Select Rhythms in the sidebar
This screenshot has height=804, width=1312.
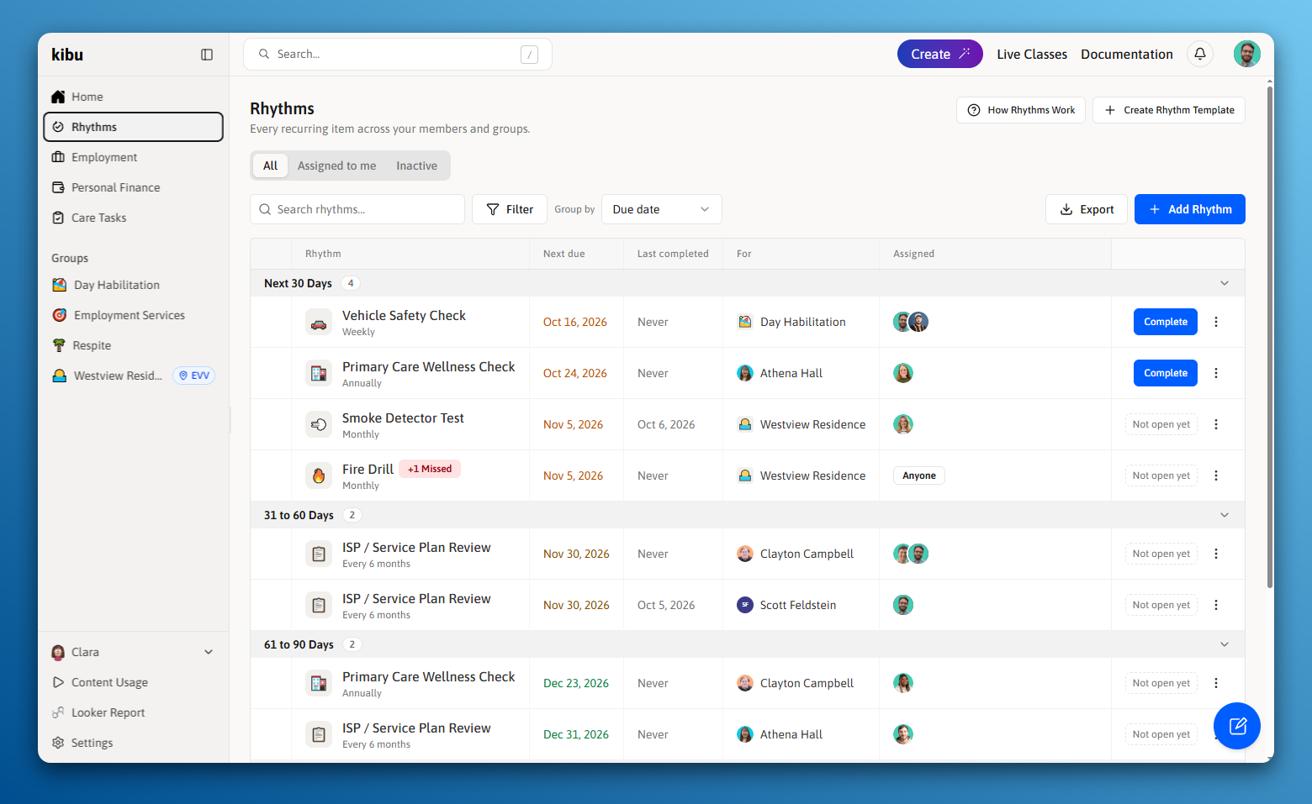tap(133, 127)
